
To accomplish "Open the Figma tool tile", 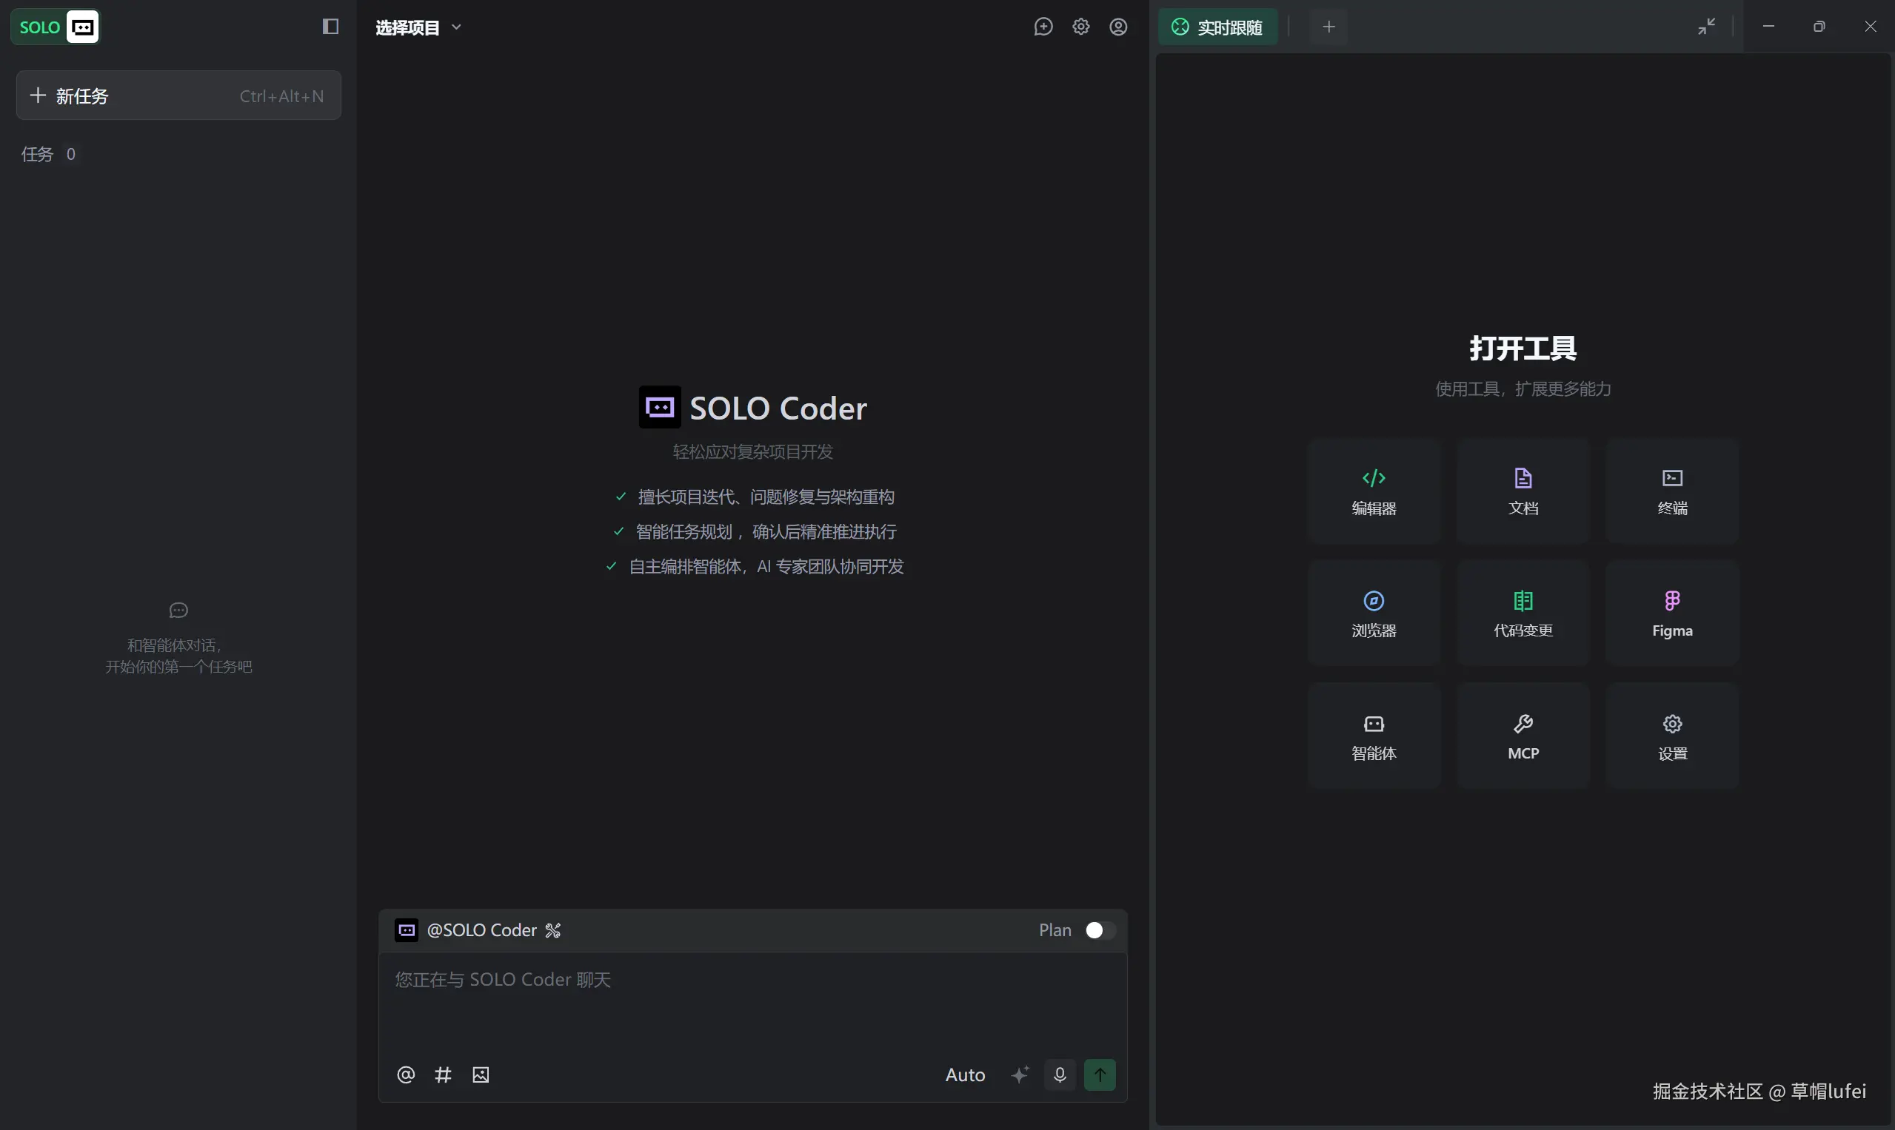I will click(1672, 613).
